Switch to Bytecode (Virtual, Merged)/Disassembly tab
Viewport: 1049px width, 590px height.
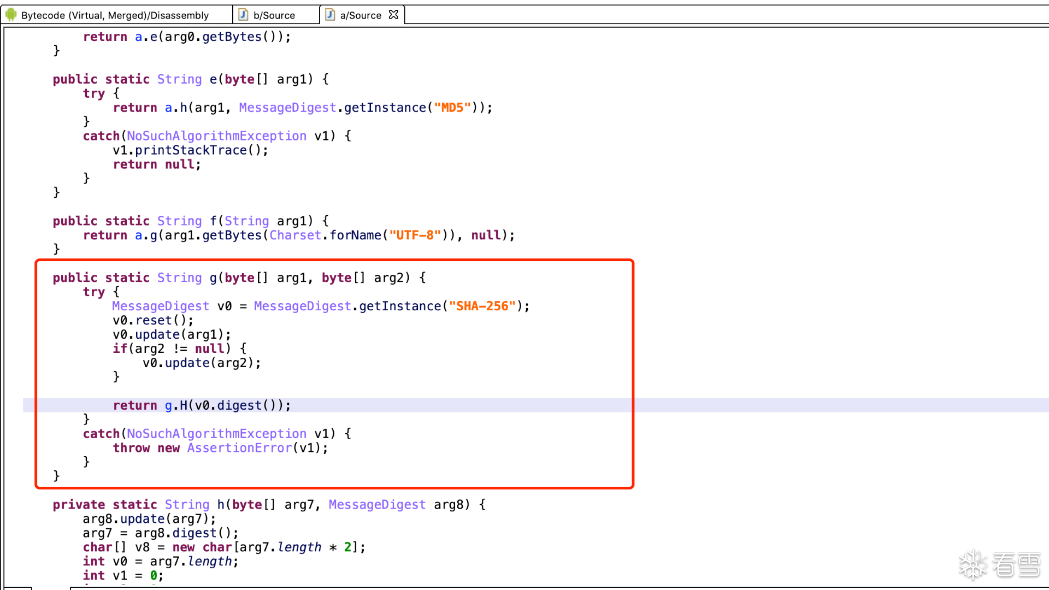(115, 15)
